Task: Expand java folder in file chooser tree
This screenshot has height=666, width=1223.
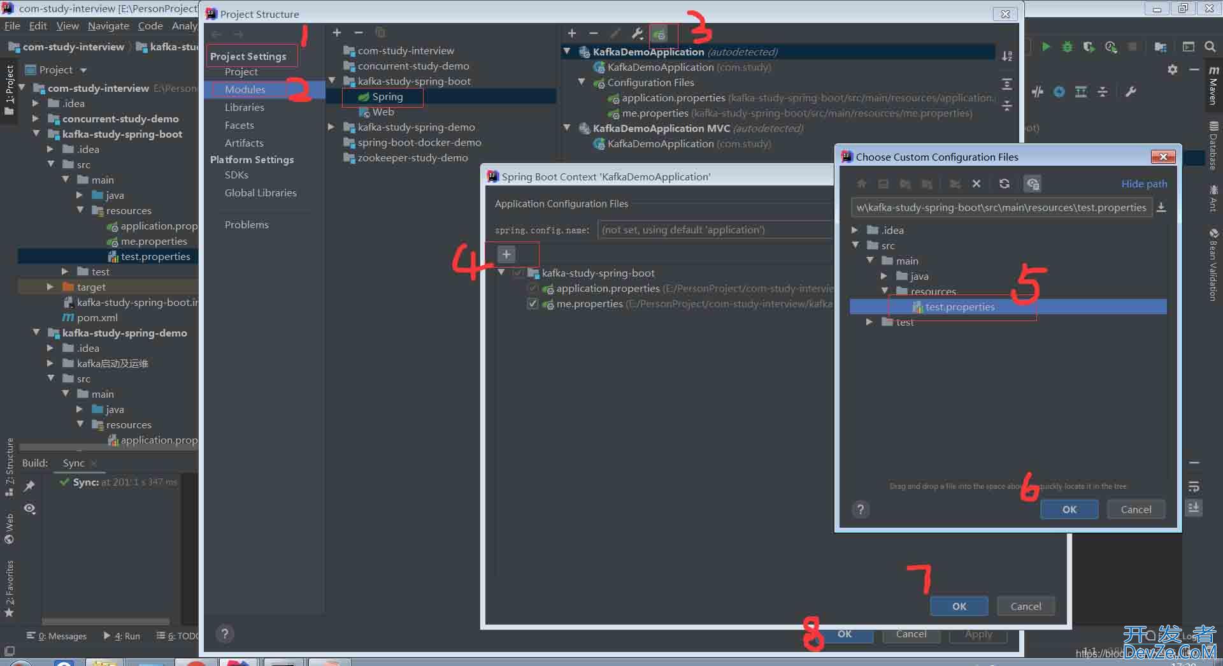Action: pyautogui.click(x=884, y=276)
